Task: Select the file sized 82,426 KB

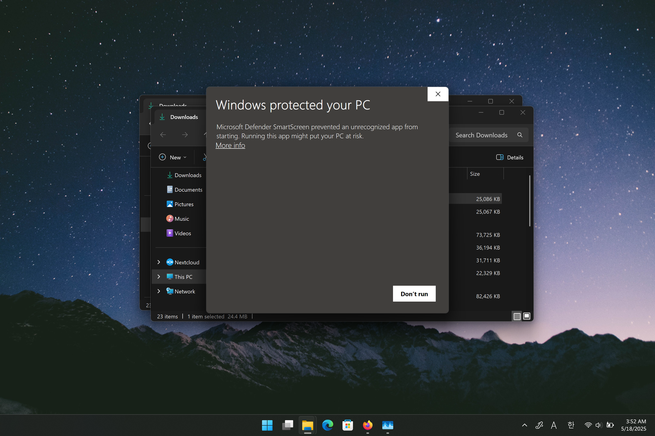Action: (x=488, y=296)
